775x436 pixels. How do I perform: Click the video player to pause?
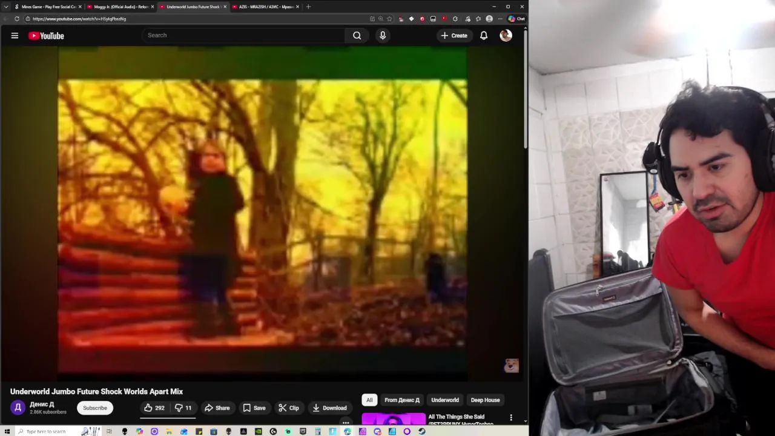262,214
